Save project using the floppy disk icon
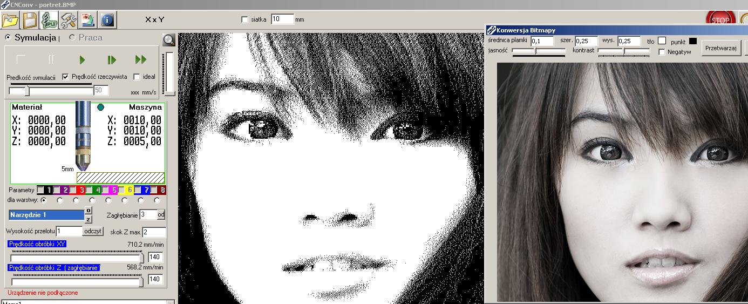This screenshot has width=748, height=304. coord(29,20)
